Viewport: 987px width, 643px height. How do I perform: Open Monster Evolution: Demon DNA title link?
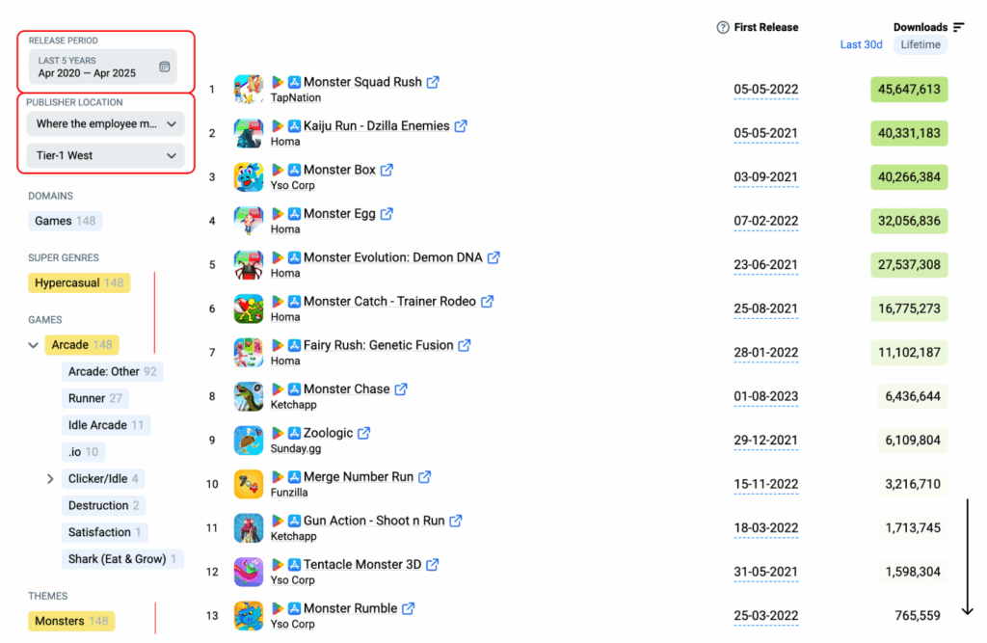pos(393,257)
